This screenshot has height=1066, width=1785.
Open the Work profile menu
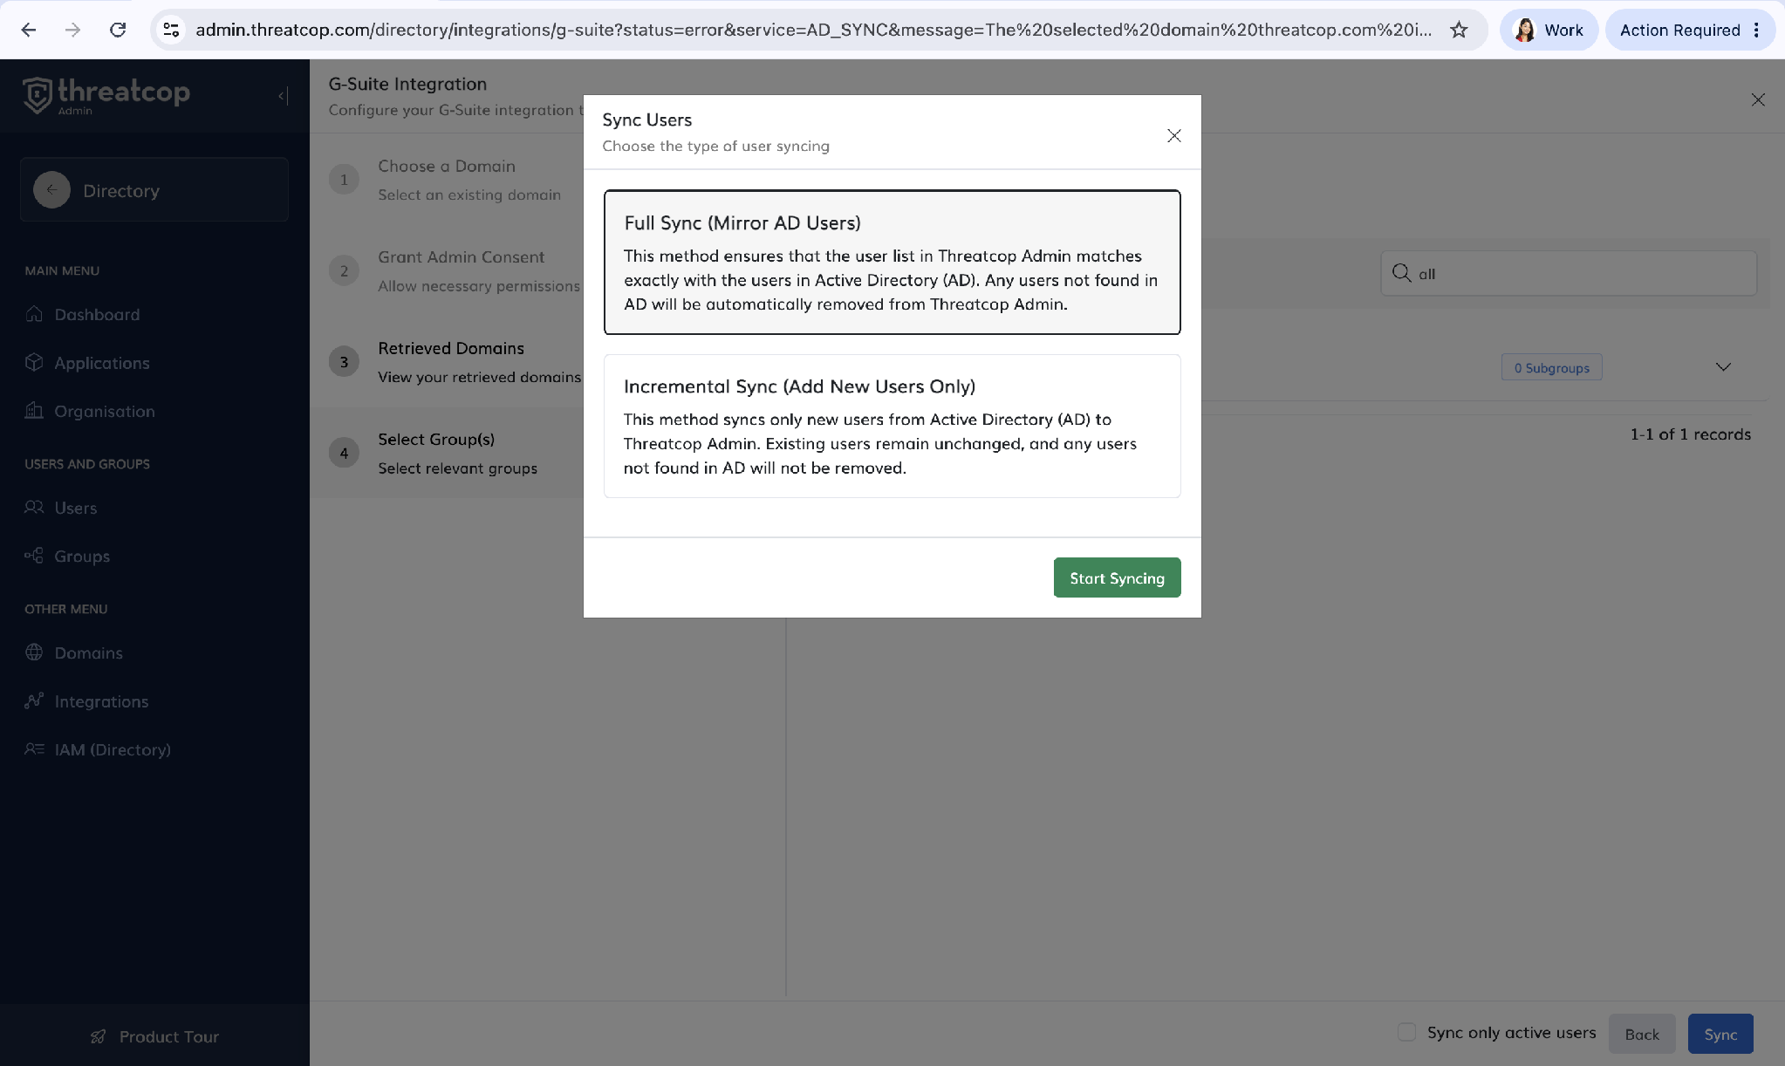pos(1549,30)
